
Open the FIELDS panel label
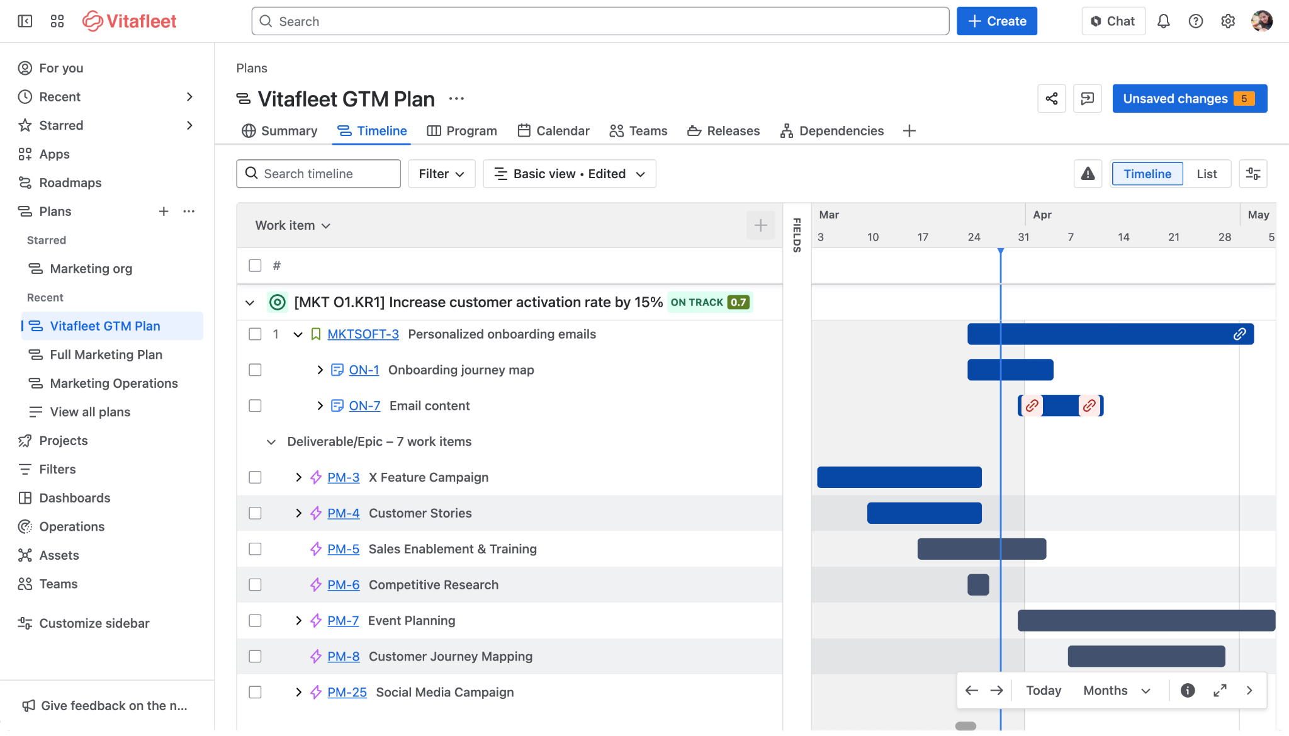(x=797, y=235)
